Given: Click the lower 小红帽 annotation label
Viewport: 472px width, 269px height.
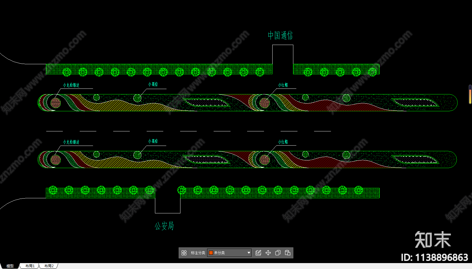Looking at the screenshot, I should [283, 142].
